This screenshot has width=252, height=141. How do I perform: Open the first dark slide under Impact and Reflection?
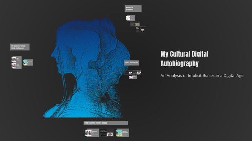[129, 72]
